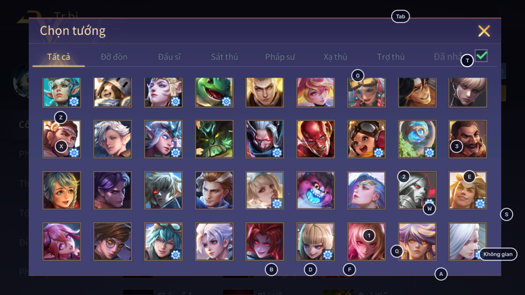This screenshot has width=525, height=295.
Task: Choose the water orb hero portrait
Action: tap(417, 139)
